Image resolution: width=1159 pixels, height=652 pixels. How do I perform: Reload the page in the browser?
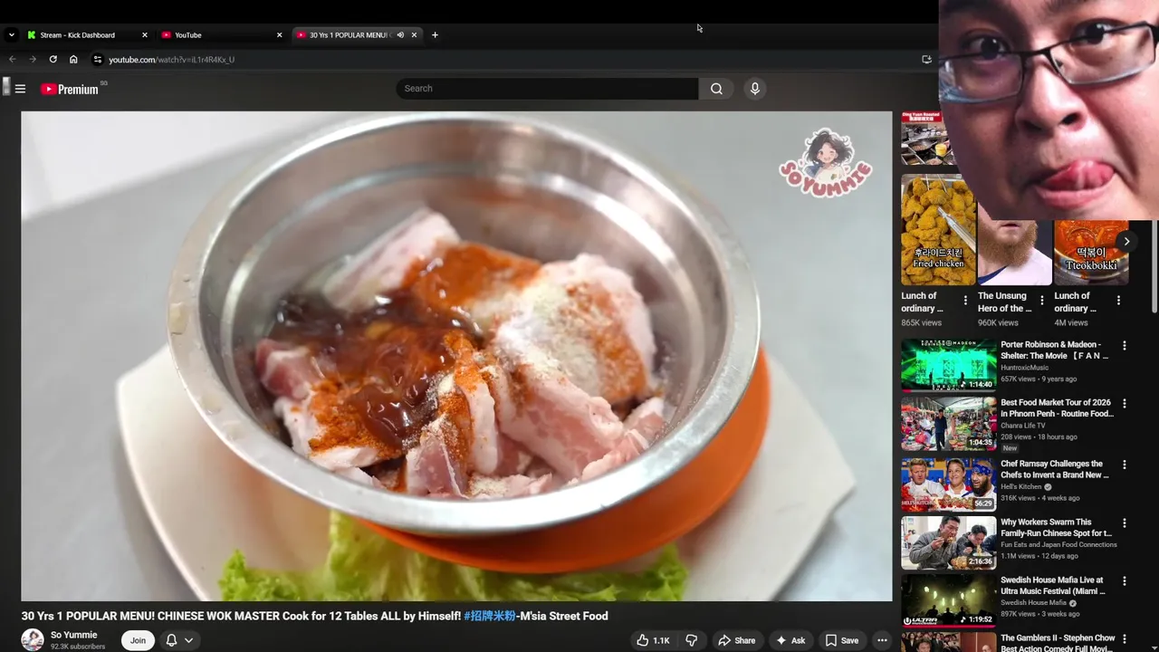click(x=53, y=60)
